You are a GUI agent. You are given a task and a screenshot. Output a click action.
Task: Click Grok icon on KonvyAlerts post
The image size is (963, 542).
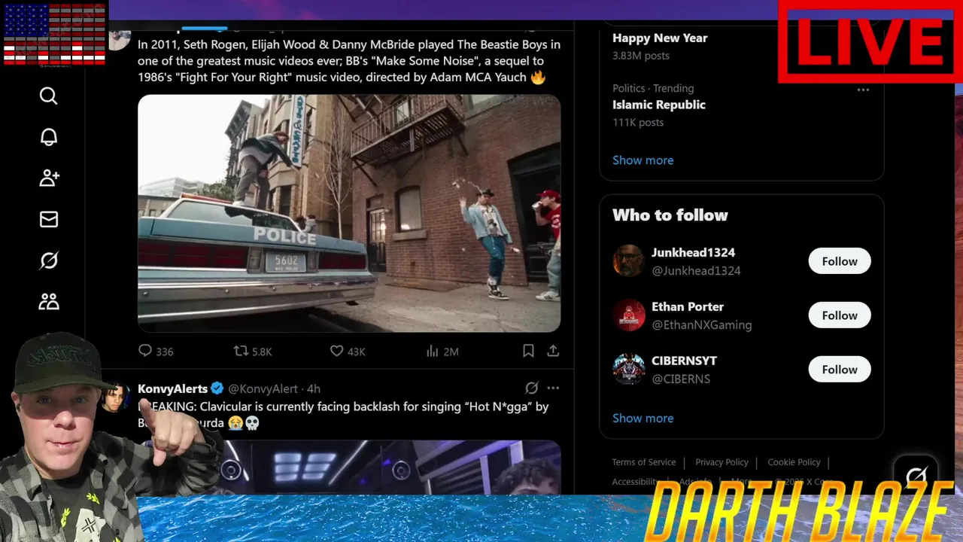[x=531, y=388]
